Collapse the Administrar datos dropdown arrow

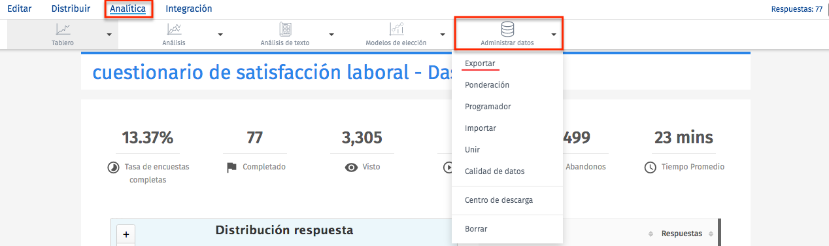point(554,34)
